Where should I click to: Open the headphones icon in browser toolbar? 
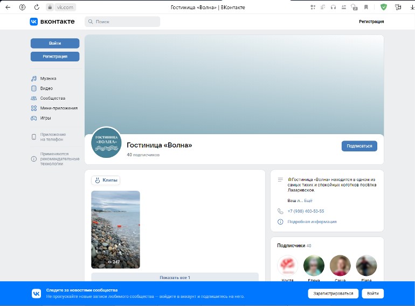coord(333,8)
